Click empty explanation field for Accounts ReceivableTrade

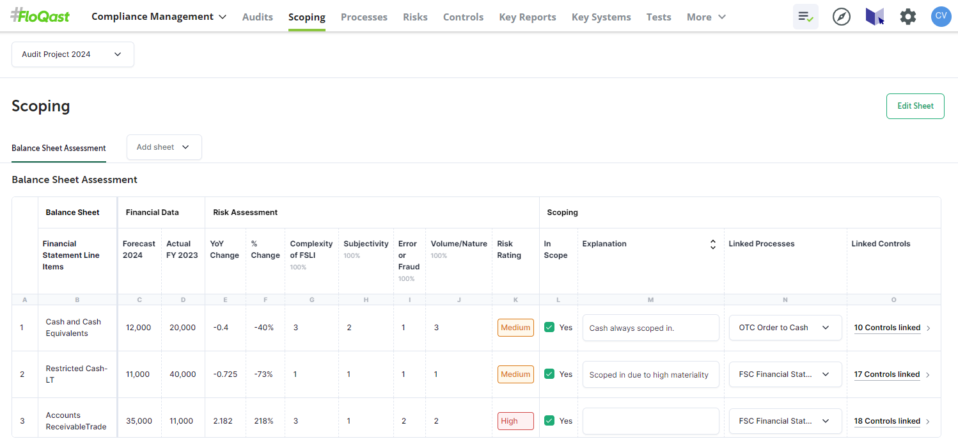[x=651, y=421]
